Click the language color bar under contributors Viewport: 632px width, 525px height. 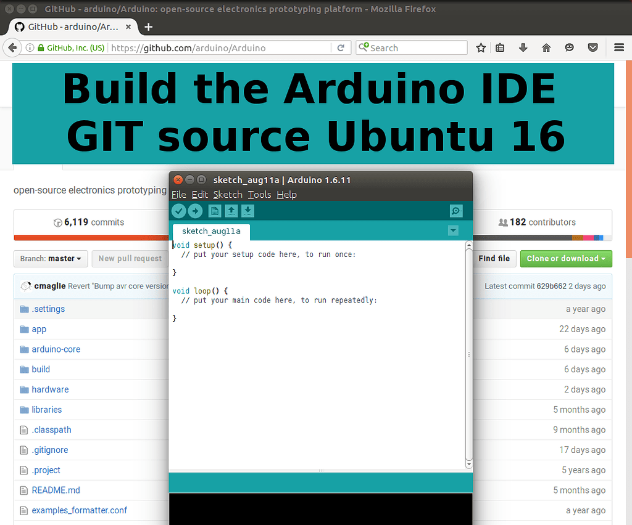(x=543, y=238)
